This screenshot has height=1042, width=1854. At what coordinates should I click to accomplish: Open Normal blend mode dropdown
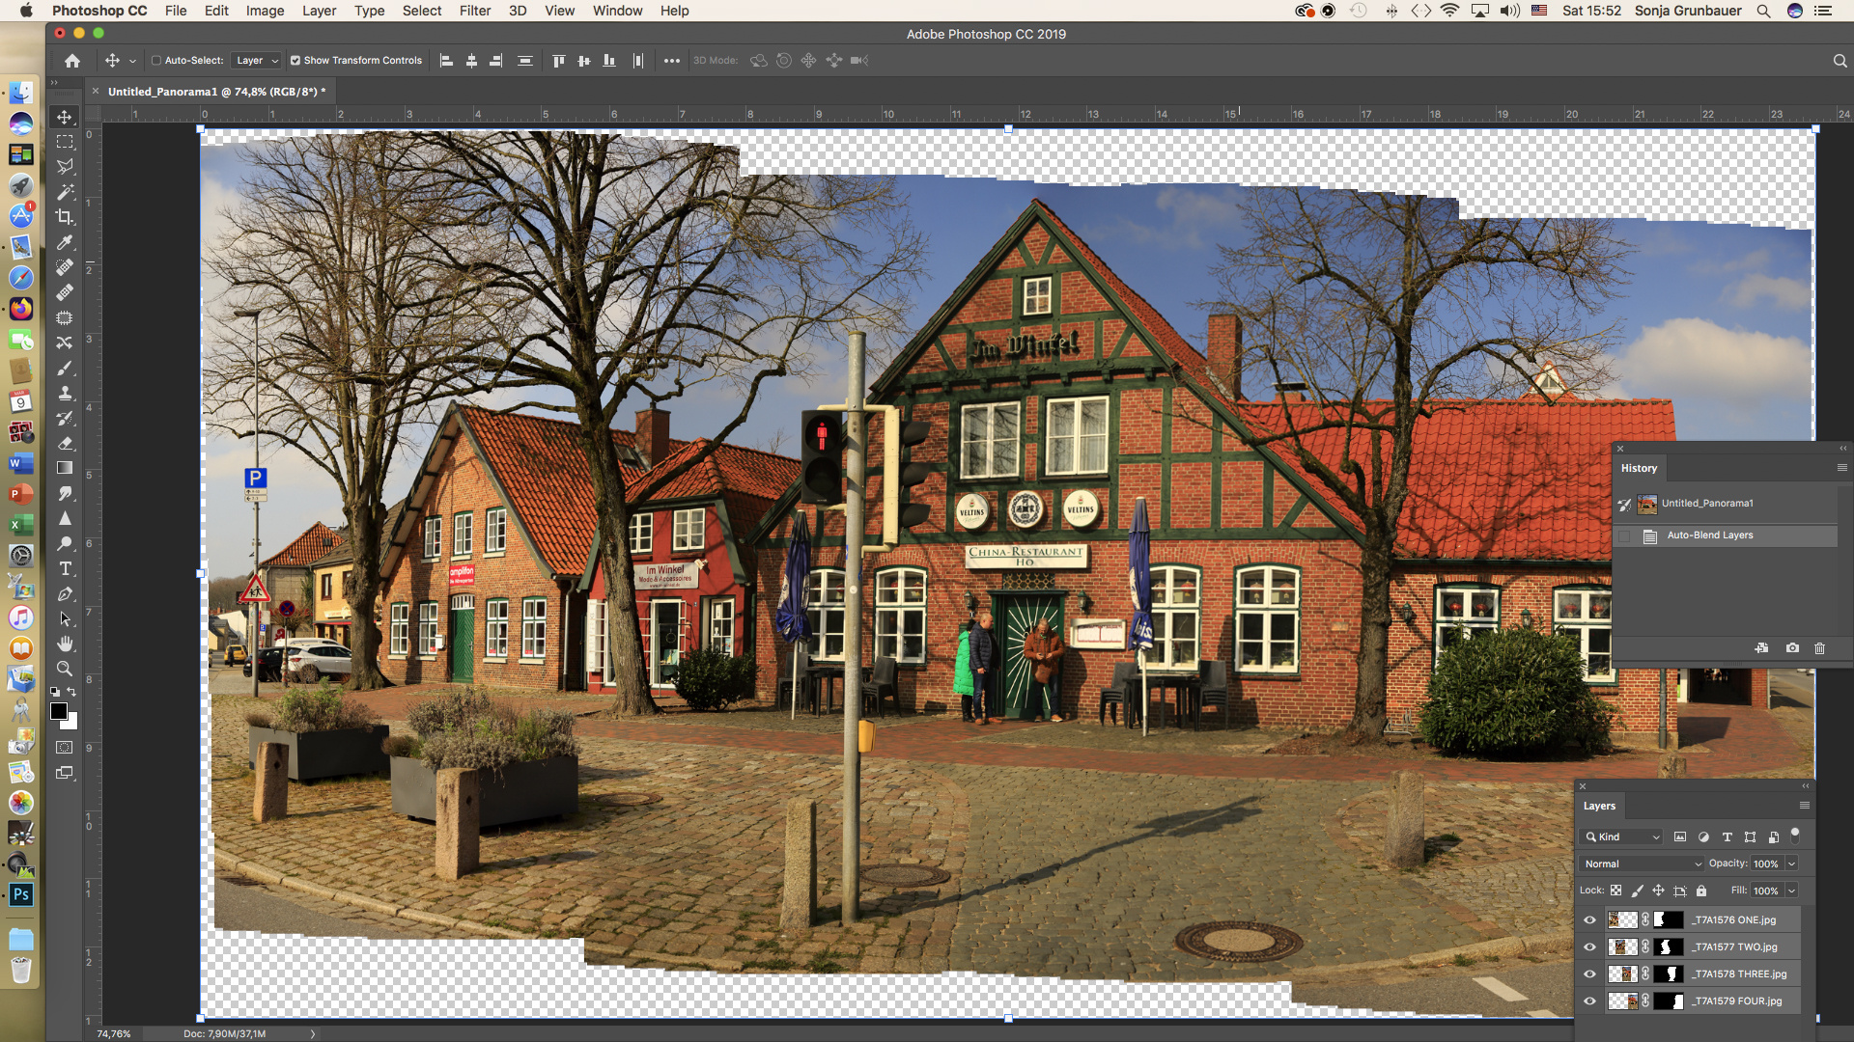click(x=1642, y=864)
